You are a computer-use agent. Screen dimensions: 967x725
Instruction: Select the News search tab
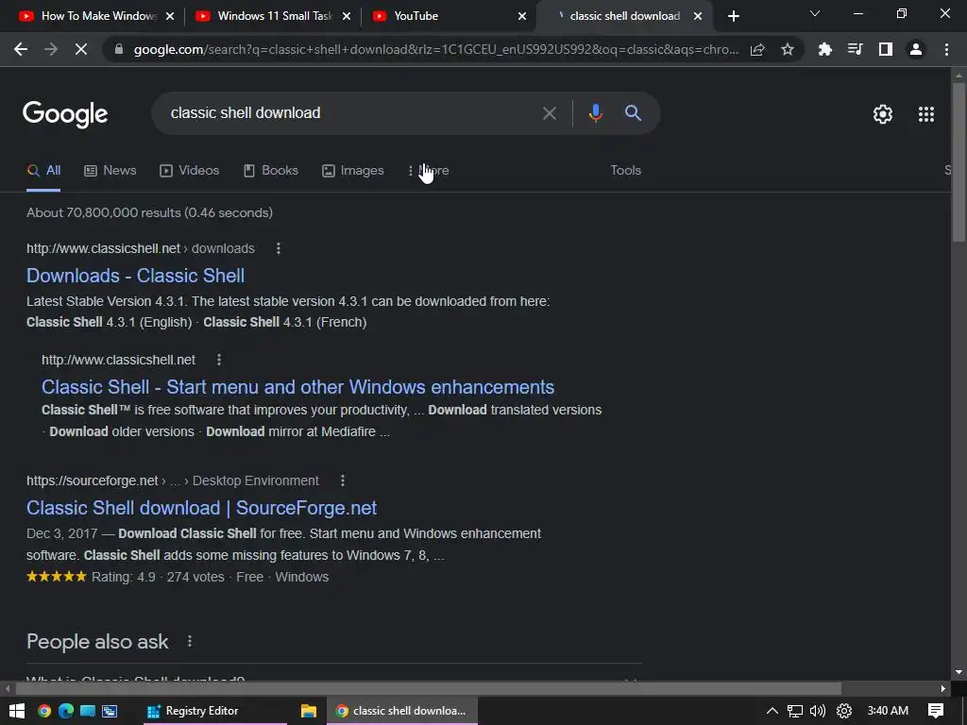(110, 170)
